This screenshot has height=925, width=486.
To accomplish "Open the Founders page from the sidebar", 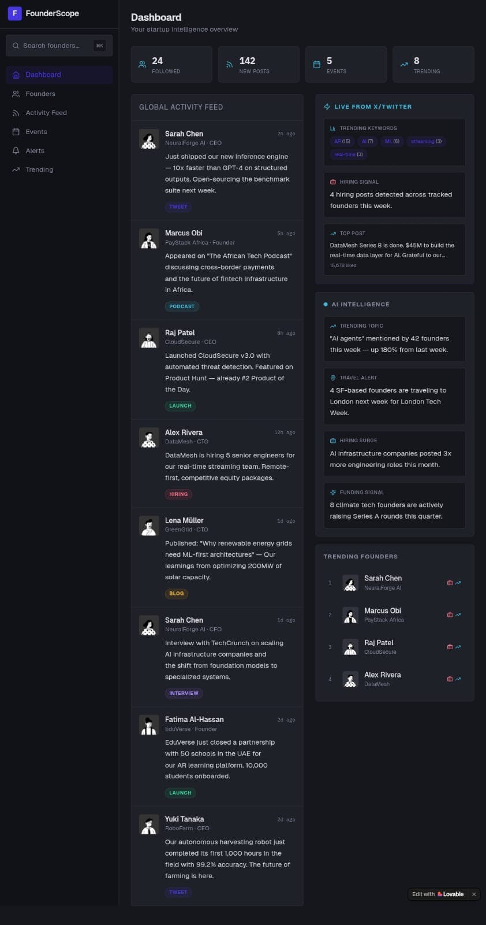I will pyautogui.click(x=40, y=94).
